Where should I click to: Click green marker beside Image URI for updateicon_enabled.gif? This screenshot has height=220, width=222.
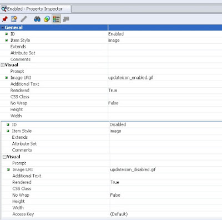point(7,78)
